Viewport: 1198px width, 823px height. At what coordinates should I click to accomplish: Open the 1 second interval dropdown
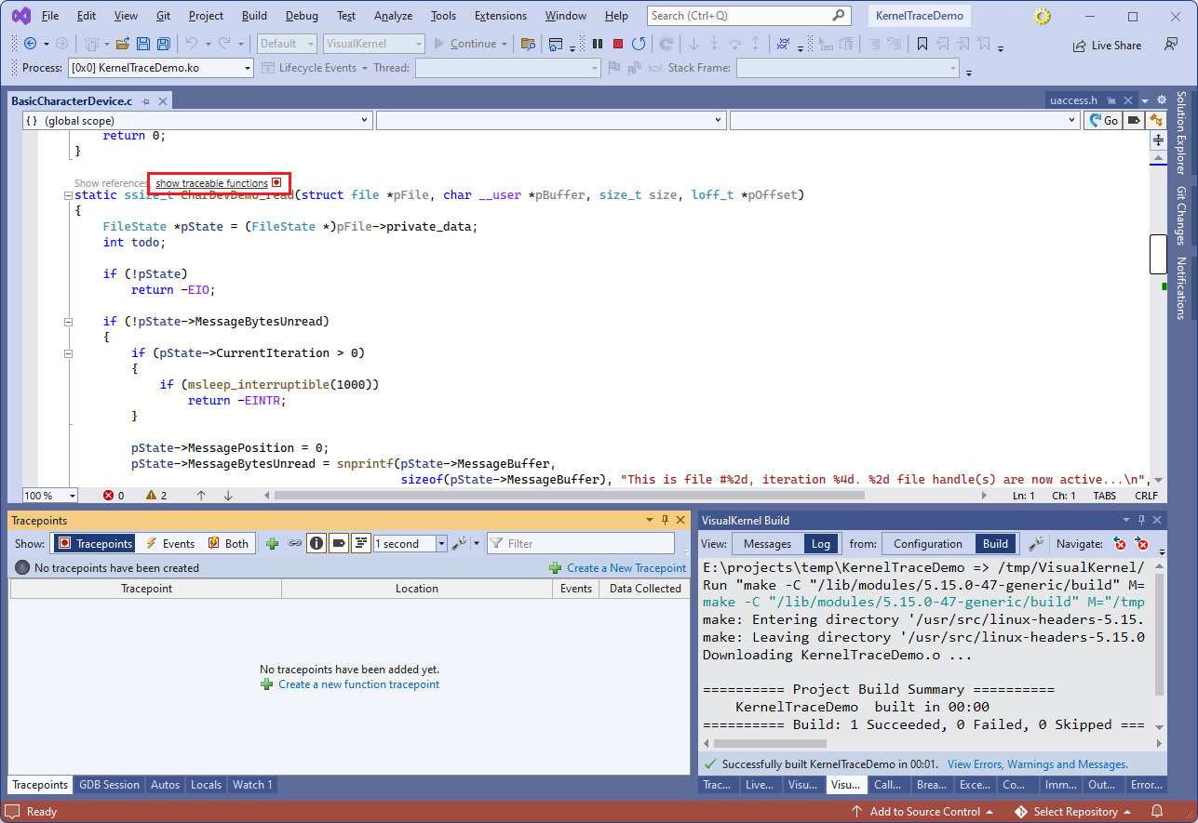[x=441, y=544]
